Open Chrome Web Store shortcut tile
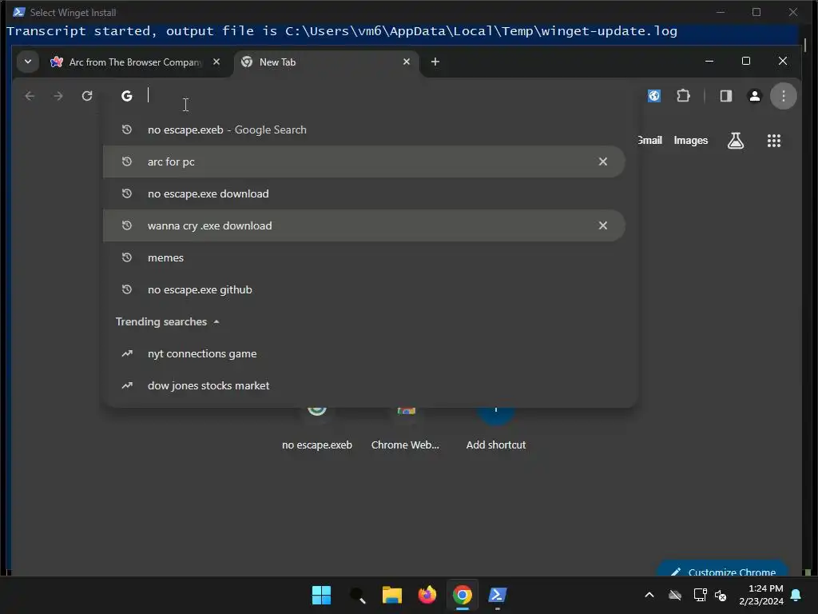The width and height of the screenshot is (818, 614). click(405, 429)
